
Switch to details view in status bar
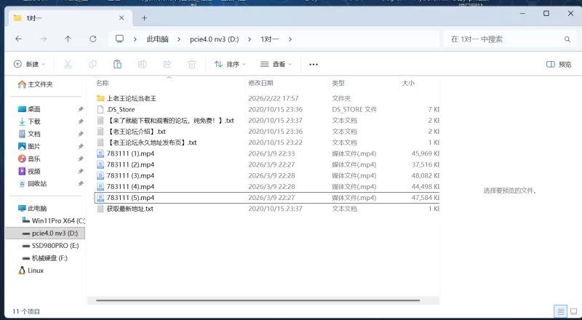click(x=560, y=311)
